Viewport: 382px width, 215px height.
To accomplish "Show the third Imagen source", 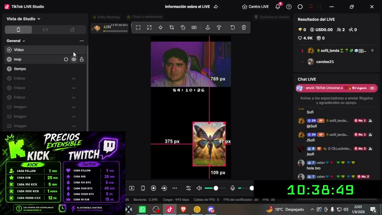I will pyautogui.click(x=74, y=126).
